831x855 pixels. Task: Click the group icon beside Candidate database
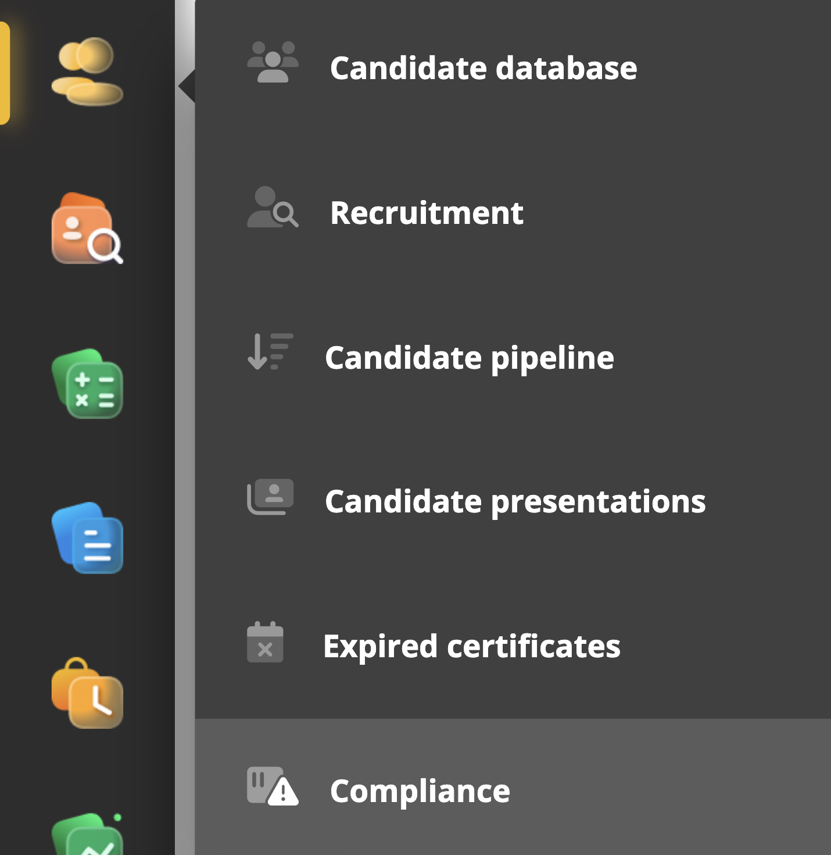[272, 62]
